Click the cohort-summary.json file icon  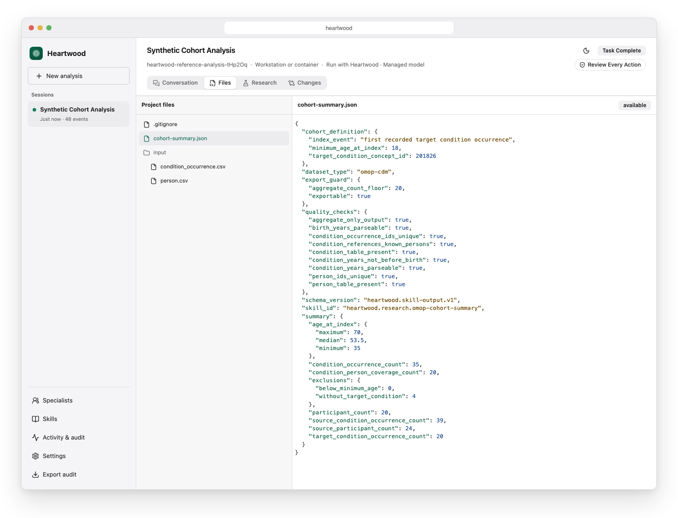pos(147,138)
